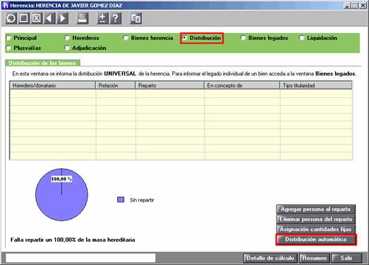Viewport: 369px width, 265px height.
Task: Click the documents copy toolbar icon
Action: [x=135, y=18]
